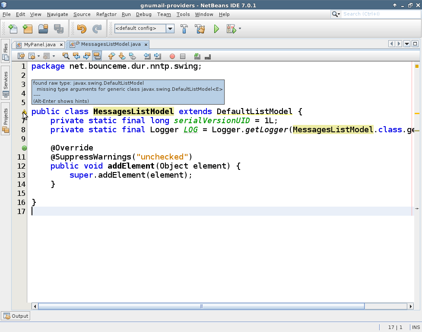Click the Search (Ctrl+I) field

coord(381,14)
